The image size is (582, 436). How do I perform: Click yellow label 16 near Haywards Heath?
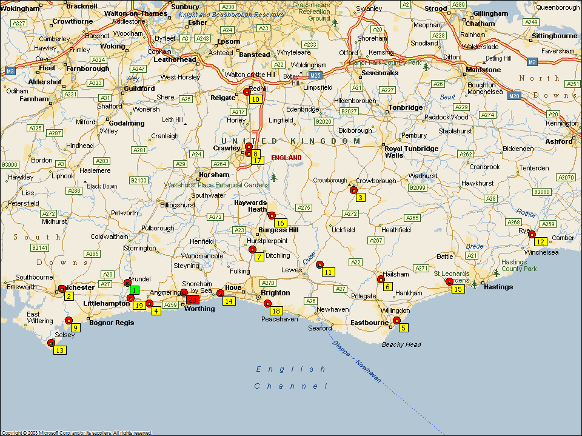point(279,223)
